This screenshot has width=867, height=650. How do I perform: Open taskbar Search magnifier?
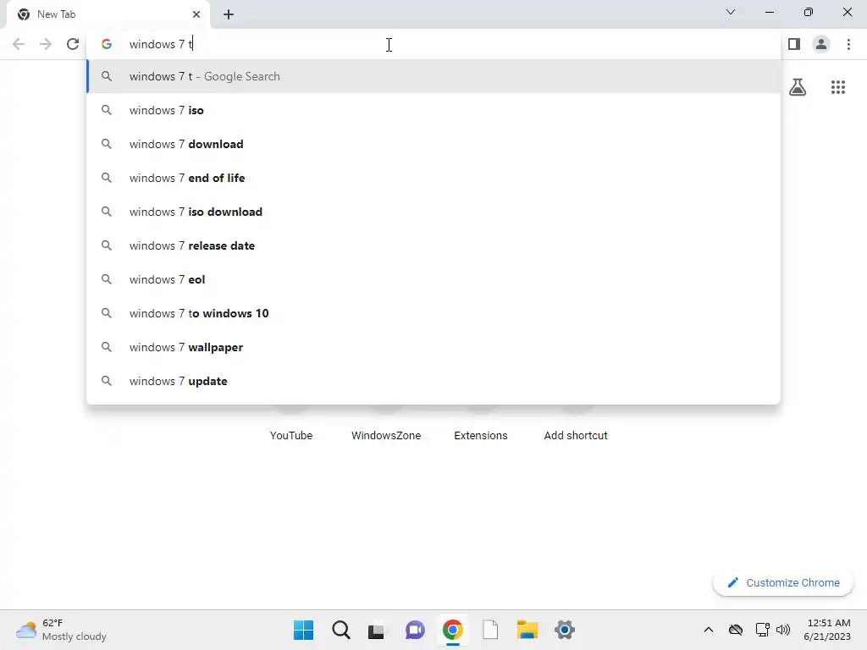click(341, 630)
